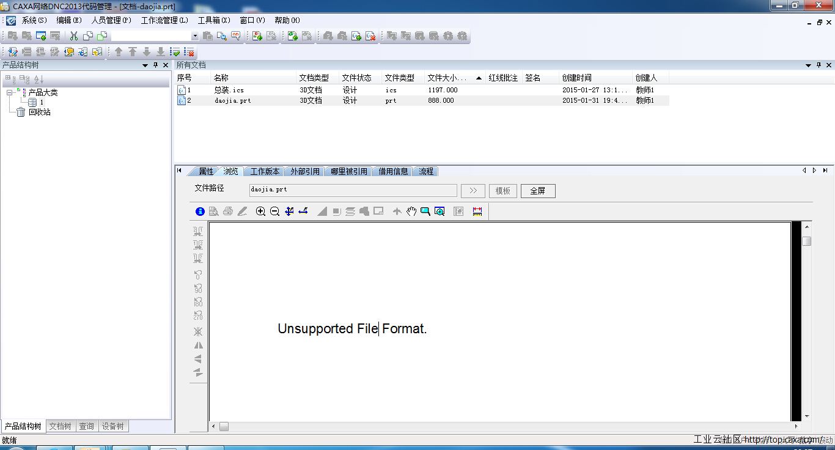Image resolution: width=835 pixels, height=450 pixels.
Task: Click the zoom out magnifier icon
Action: [274, 212]
